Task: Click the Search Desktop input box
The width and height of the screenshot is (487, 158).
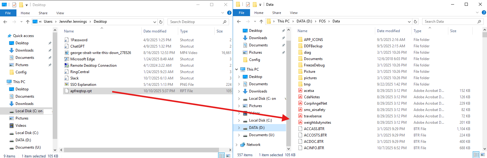Action: [x=195, y=22]
